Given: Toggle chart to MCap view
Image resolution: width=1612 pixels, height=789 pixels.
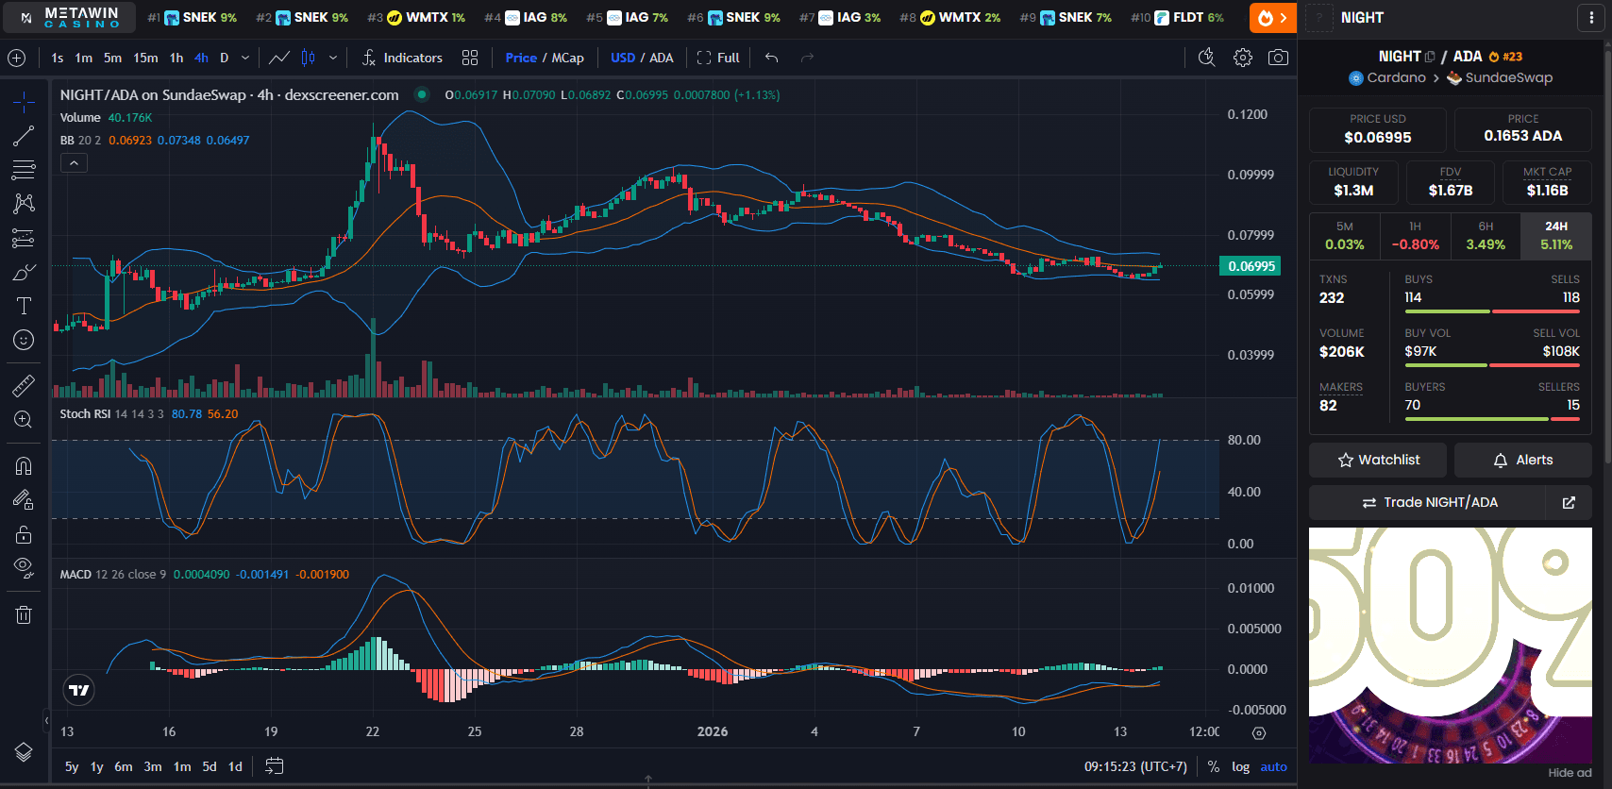Looking at the screenshot, I should coord(567,58).
